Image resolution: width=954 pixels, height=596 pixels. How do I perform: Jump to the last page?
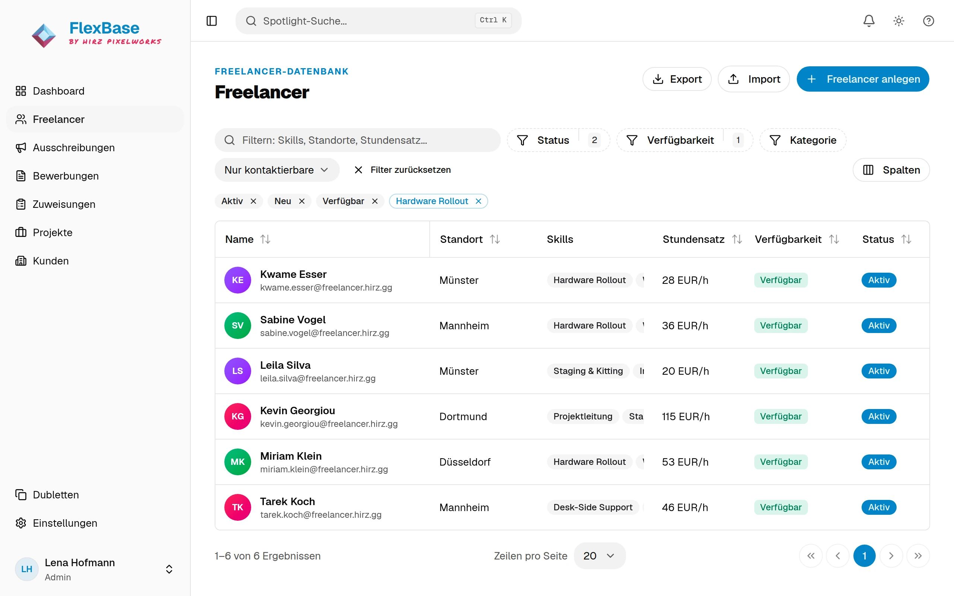[918, 556]
